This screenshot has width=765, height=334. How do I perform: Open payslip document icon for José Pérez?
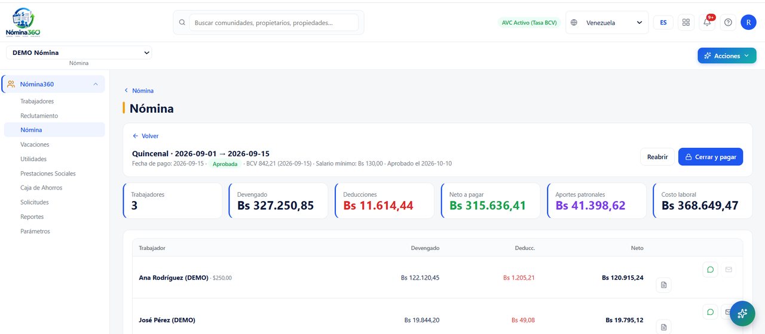tap(663, 327)
